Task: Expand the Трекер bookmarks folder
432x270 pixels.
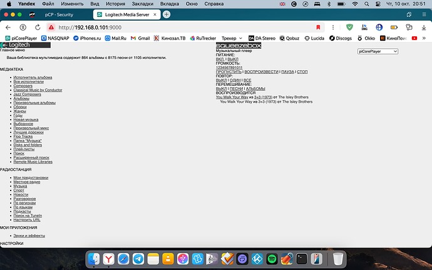Action: coord(232,38)
